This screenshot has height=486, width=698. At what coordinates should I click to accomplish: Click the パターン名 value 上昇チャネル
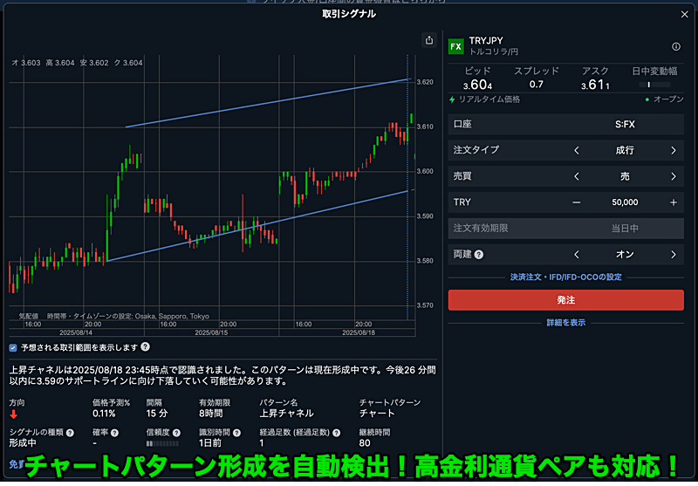pos(286,414)
